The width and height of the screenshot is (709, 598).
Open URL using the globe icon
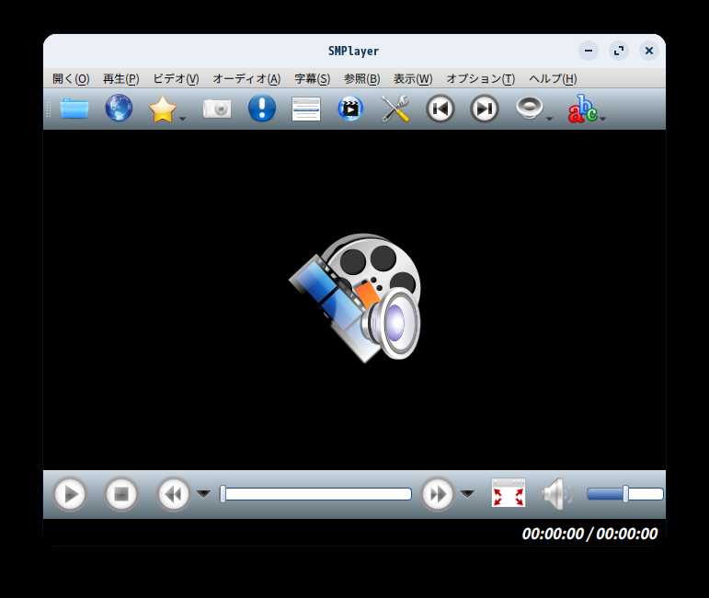(x=119, y=109)
